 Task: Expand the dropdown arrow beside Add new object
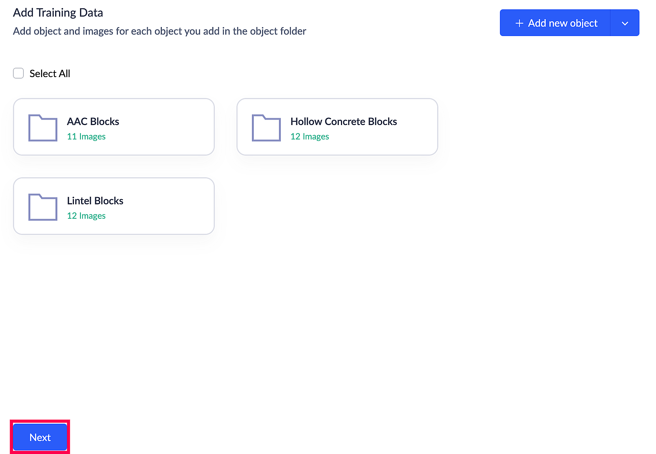point(625,23)
